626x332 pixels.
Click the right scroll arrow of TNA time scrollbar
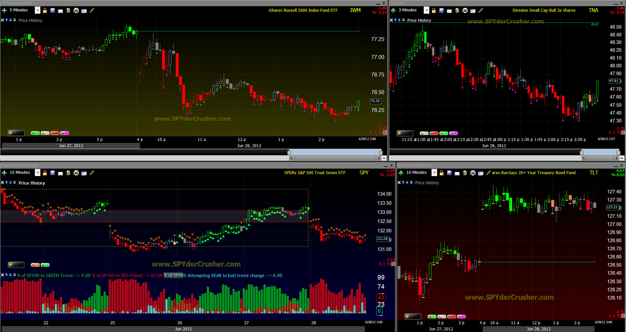[x=616, y=158]
